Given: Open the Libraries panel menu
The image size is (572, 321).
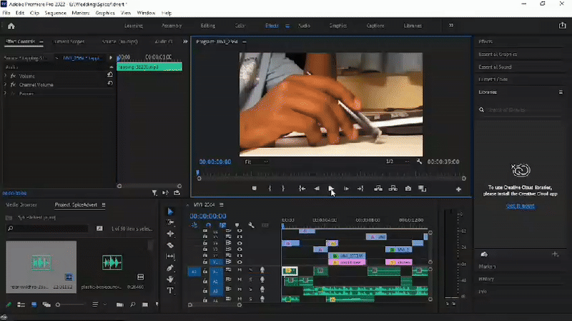Looking at the screenshot, I should 561,92.
